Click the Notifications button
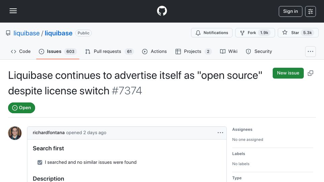 212,33
